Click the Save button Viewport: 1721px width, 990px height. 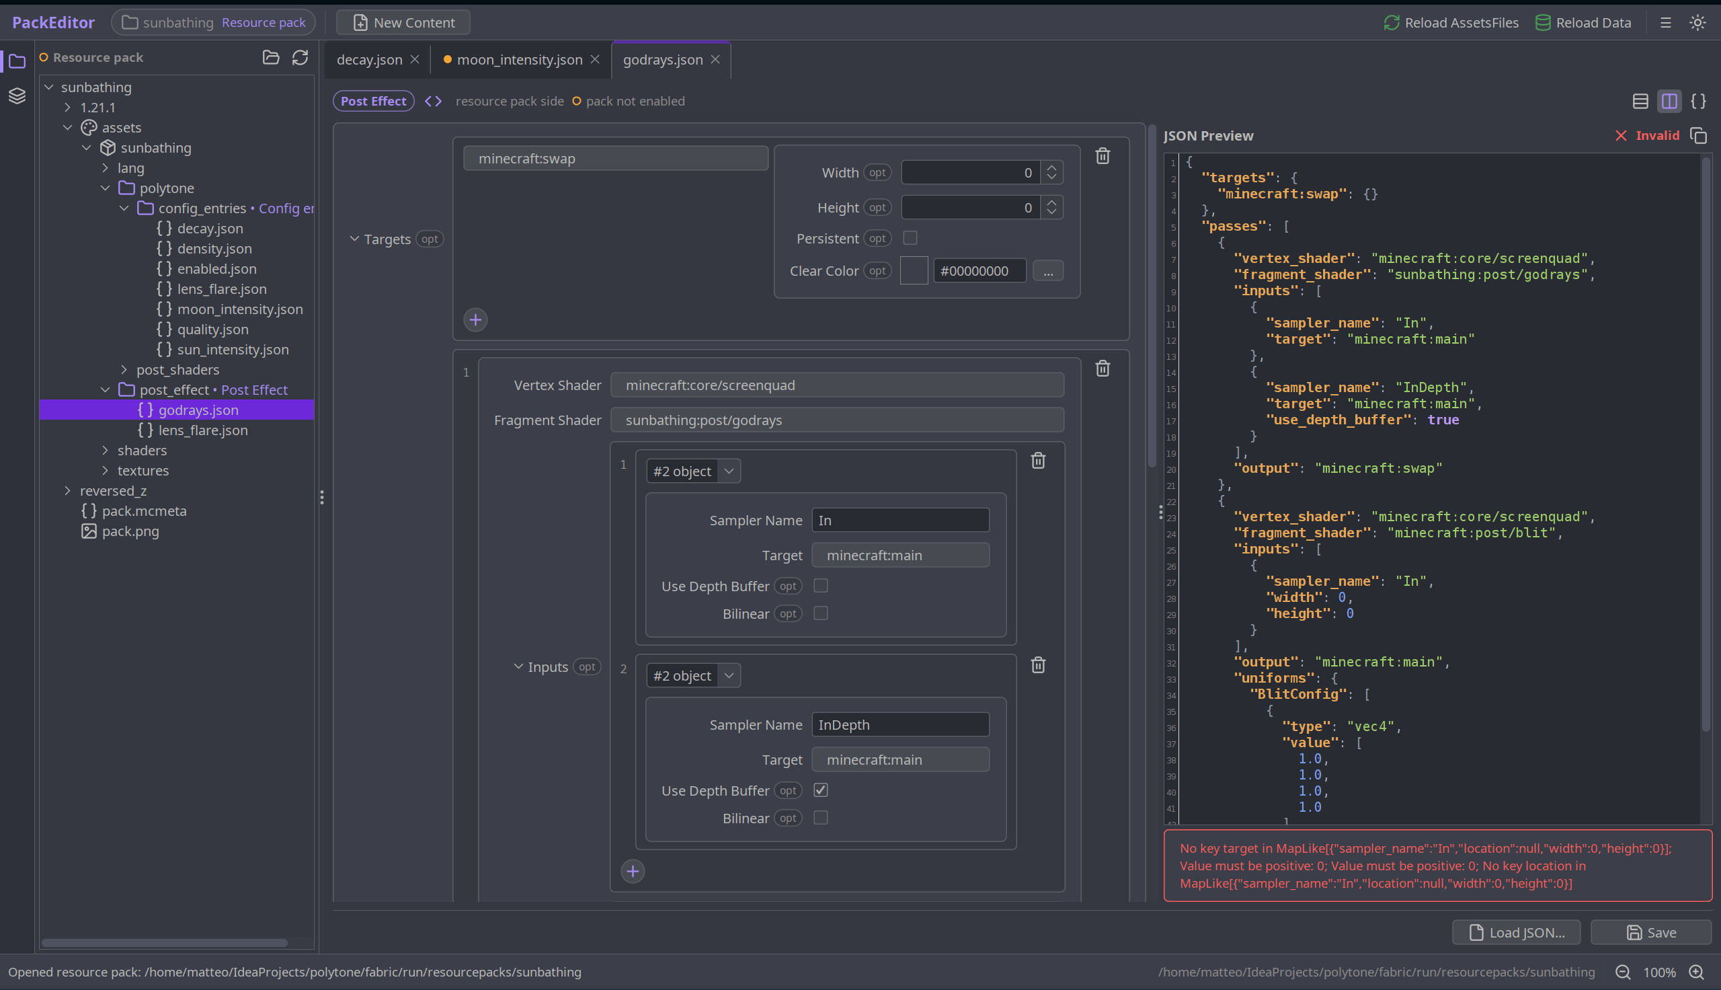(x=1650, y=932)
